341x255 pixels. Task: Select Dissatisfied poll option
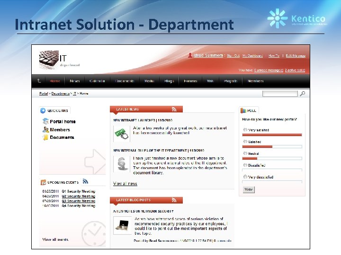click(x=245, y=165)
